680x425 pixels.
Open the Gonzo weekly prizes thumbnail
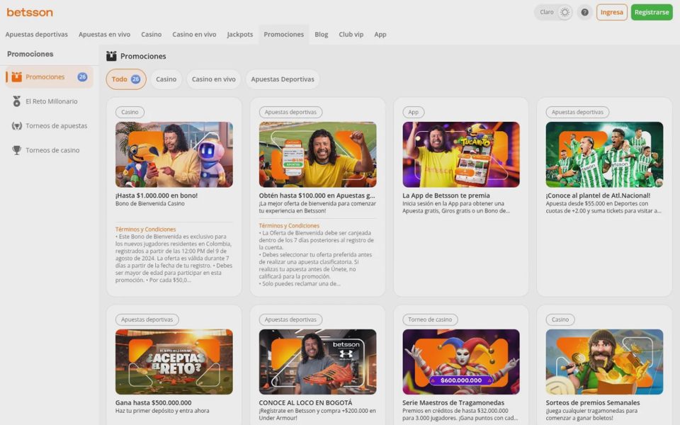tap(604, 362)
